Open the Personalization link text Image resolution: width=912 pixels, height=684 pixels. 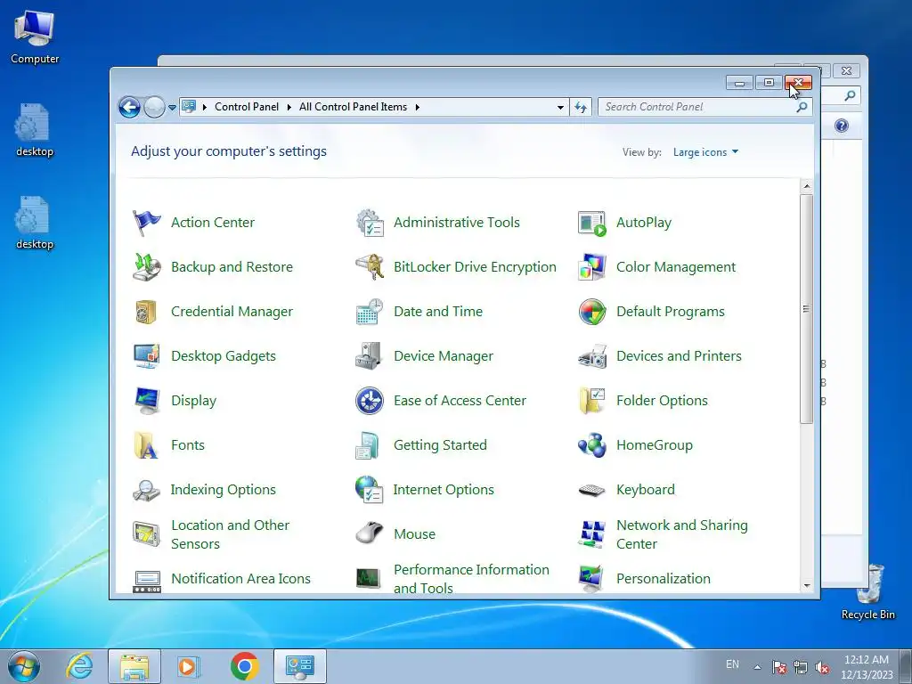coord(664,579)
